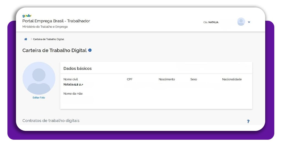Click the large profile photo placeholder
282x148 pixels.
[39, 78]
